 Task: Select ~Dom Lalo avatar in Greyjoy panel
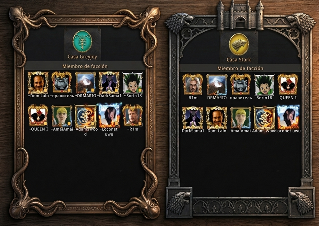(38, 83)
